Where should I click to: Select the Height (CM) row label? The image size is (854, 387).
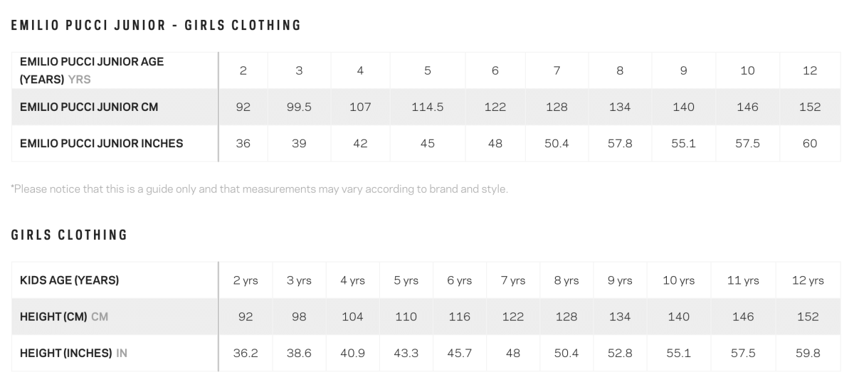(64, 317)
